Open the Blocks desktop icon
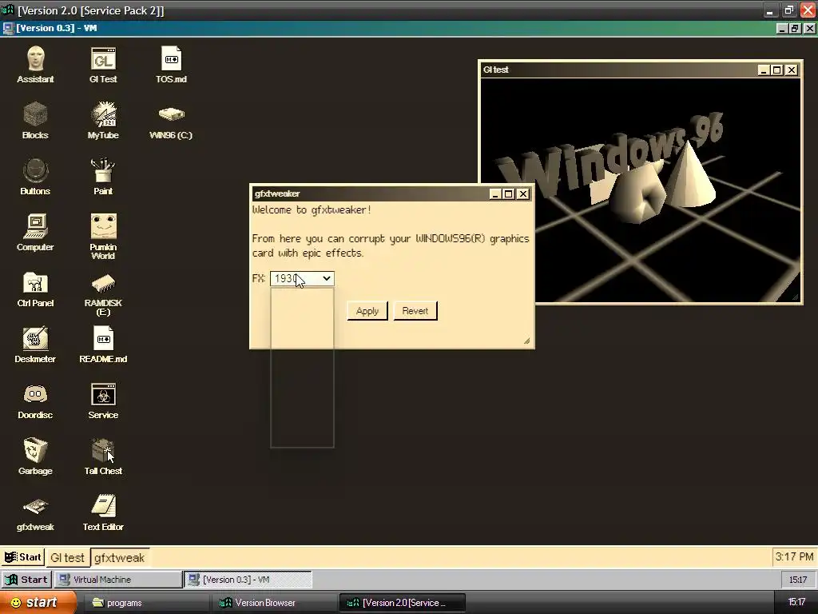This screenshot has height=614, width=818. pyautogui.click(x=35, y=121)
